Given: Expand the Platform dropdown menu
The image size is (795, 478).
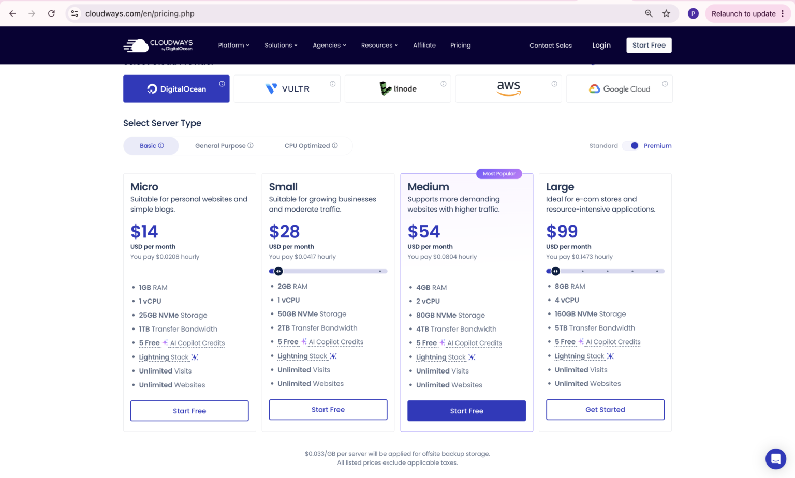Looking at the screenshot, I should pos(234,46).
